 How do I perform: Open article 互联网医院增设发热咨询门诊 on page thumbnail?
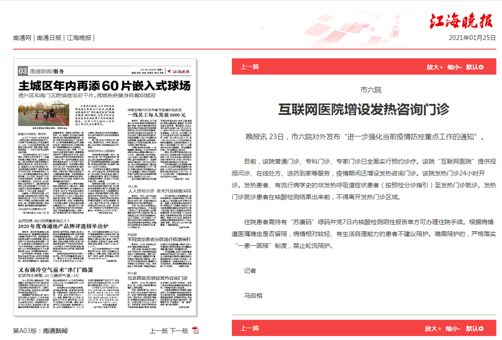pyautogui.click(x=158, y=278)
